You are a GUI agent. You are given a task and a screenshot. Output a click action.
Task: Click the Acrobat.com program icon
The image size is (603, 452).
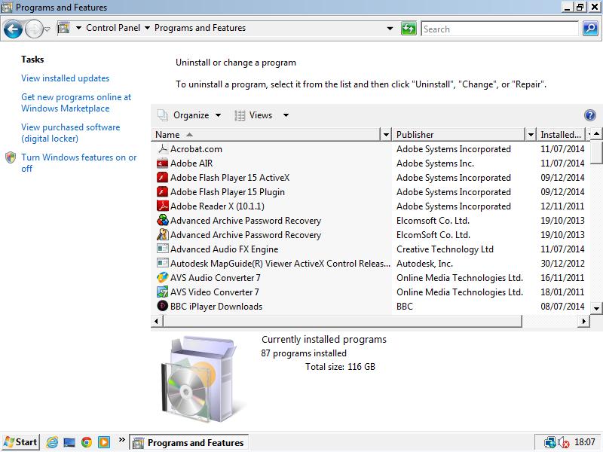coord(163,148)
